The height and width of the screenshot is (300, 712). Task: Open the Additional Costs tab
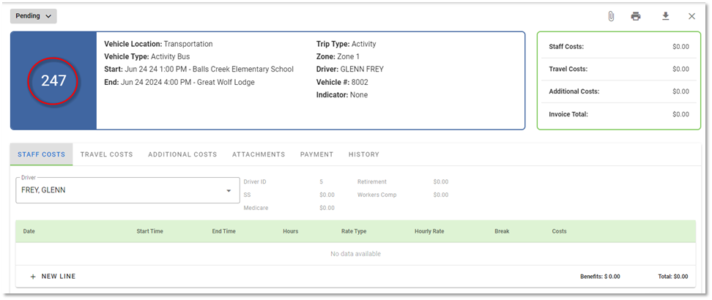[182, 154]
